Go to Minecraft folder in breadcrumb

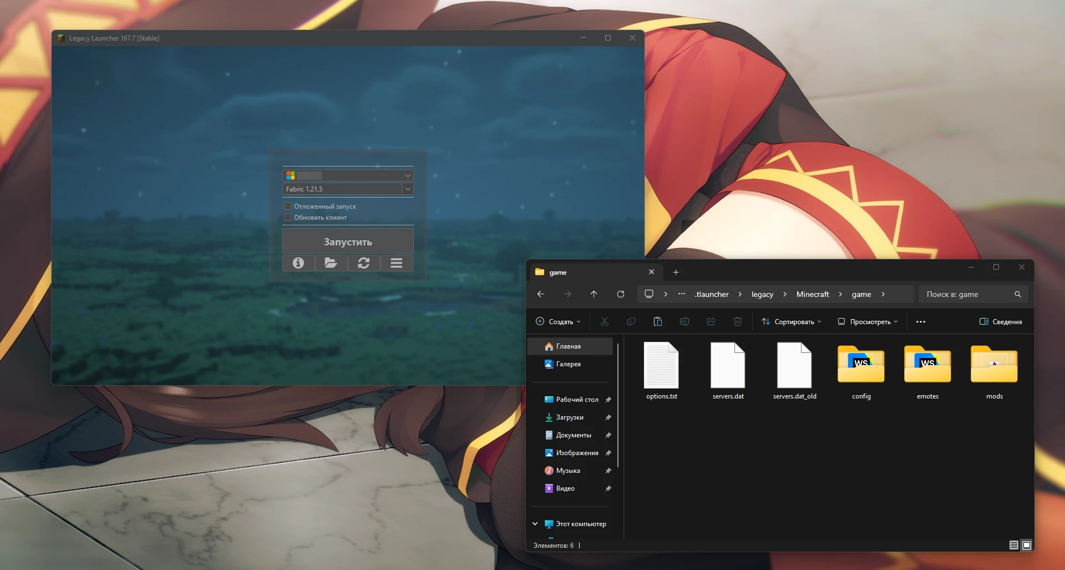(x=813, y=294)
